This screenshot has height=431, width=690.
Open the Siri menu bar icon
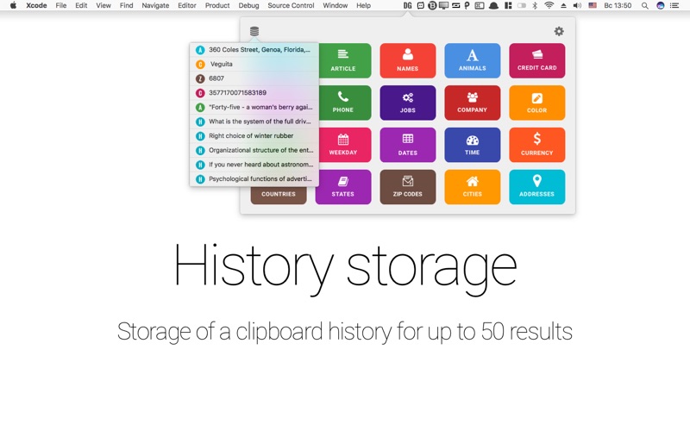point(660,6)
